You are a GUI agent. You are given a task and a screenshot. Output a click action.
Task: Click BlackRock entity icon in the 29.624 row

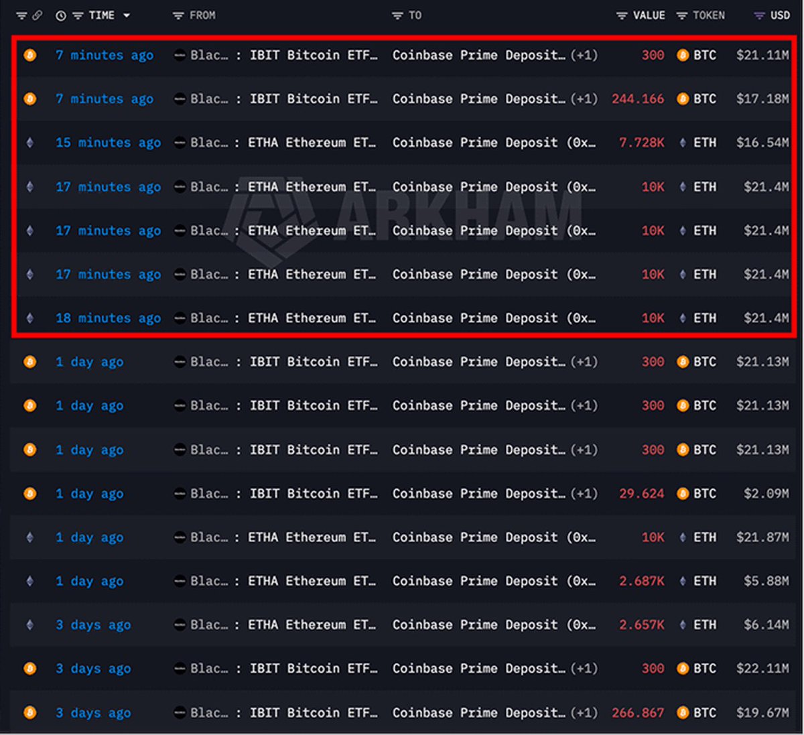(x=180, y=493)
